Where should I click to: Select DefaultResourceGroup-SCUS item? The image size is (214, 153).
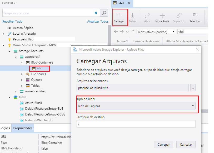(45, 114)
